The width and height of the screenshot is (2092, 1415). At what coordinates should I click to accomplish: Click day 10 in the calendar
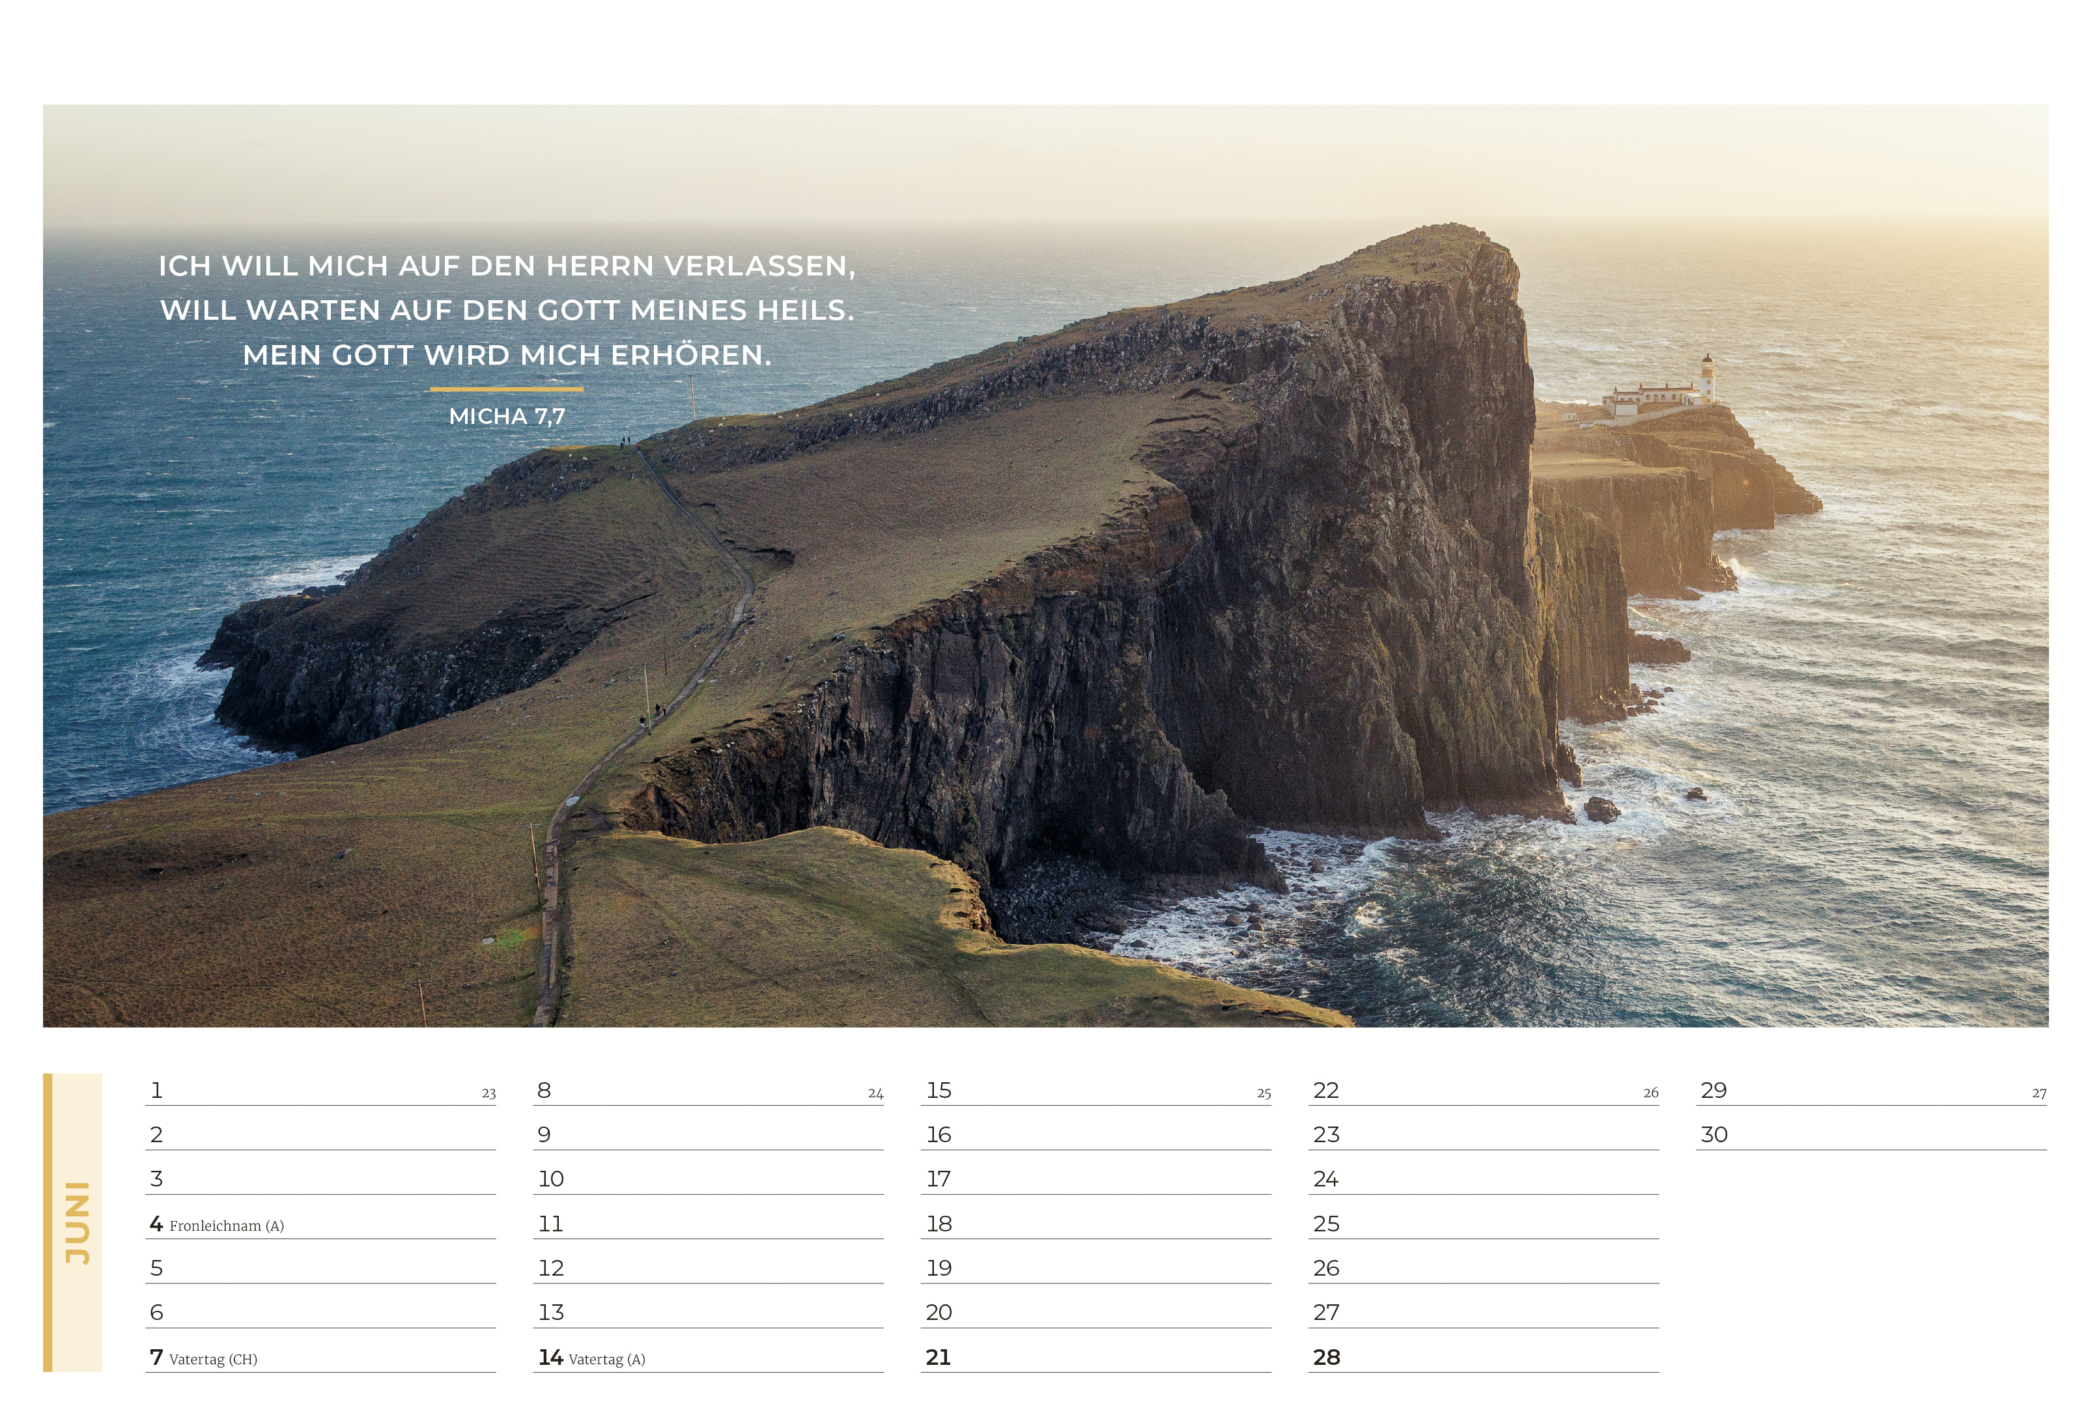click(551, 1178)
